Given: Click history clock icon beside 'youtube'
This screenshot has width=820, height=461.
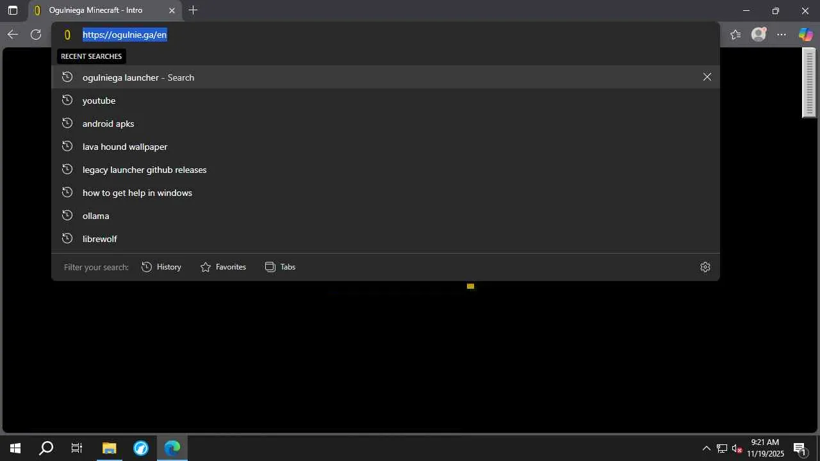Looking at the screenshot, I should click(x=67, y=100).
